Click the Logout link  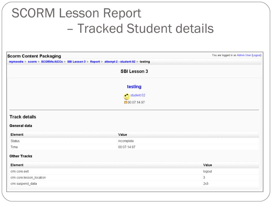coord(257,55)
